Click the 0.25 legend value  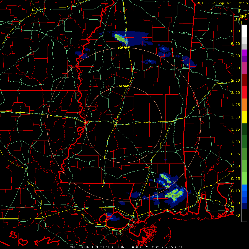pos(235,179)
